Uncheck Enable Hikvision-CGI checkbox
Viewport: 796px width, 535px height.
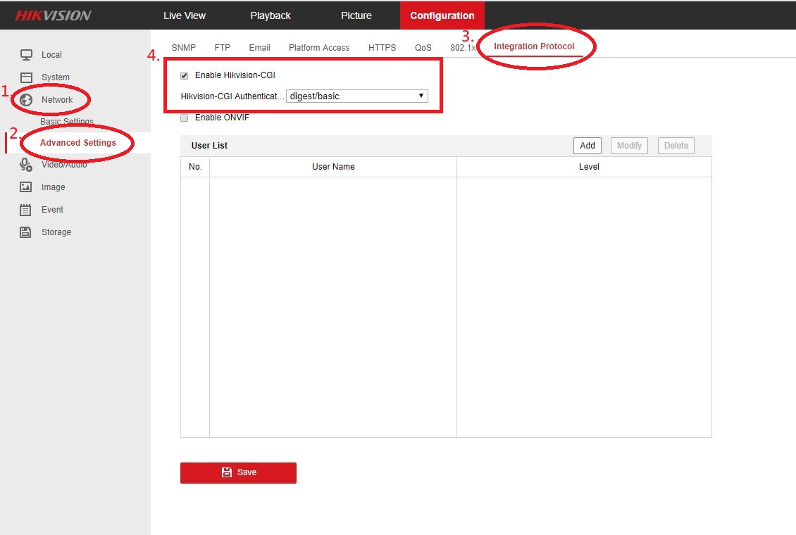(185, 75)
